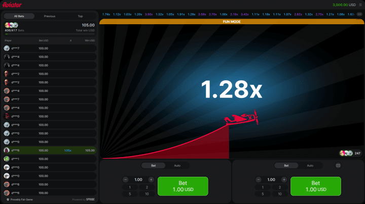This screenshot has width=365, height=204.
Task: Set quick amount 5 in the first bet panel
Action: (130, 194)
